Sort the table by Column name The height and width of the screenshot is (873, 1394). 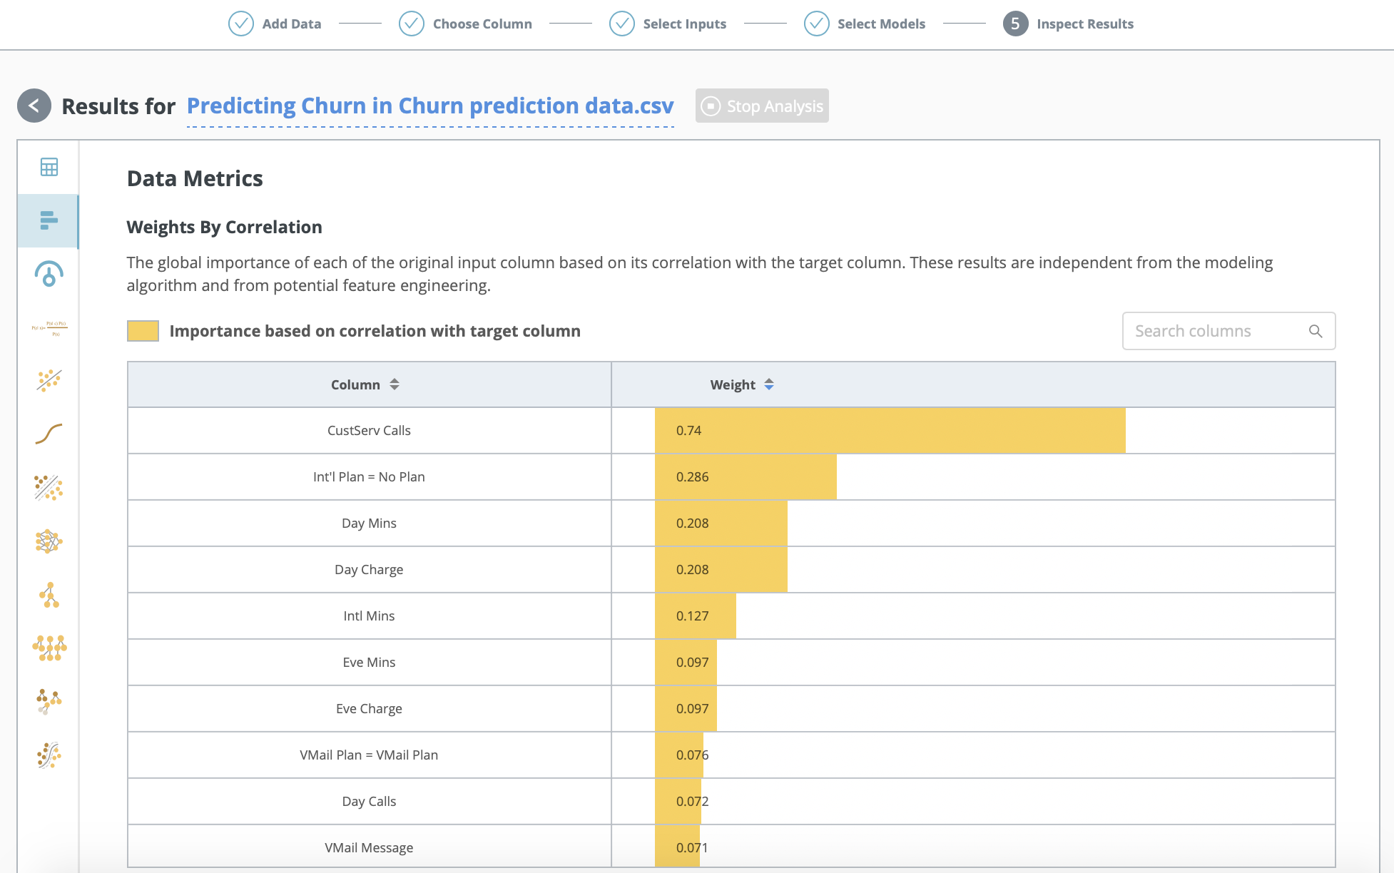click(x=394, y=384)
